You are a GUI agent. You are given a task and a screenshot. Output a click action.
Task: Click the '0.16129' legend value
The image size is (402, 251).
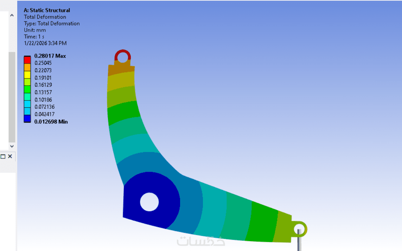[43, 85]
